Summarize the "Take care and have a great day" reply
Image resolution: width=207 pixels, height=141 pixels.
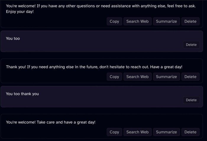[166, 132]
